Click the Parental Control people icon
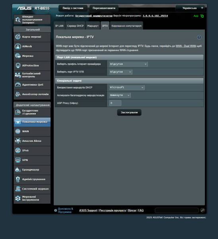 click(18, 75)
